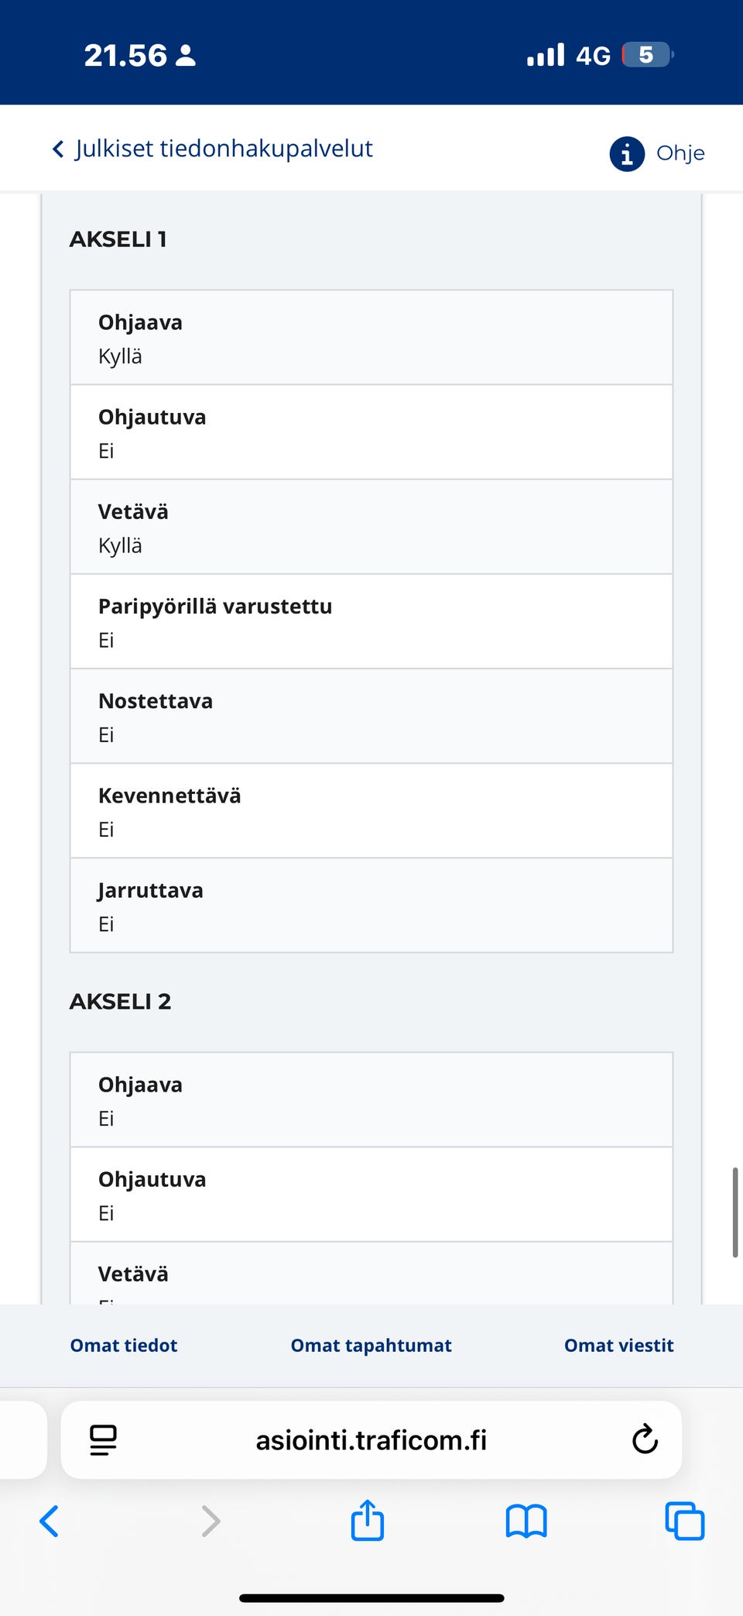This screenshot has height=1616, width=743.
Task: Tap the asiointi.traficom.fi address field
Action: tap(371, 1439)
